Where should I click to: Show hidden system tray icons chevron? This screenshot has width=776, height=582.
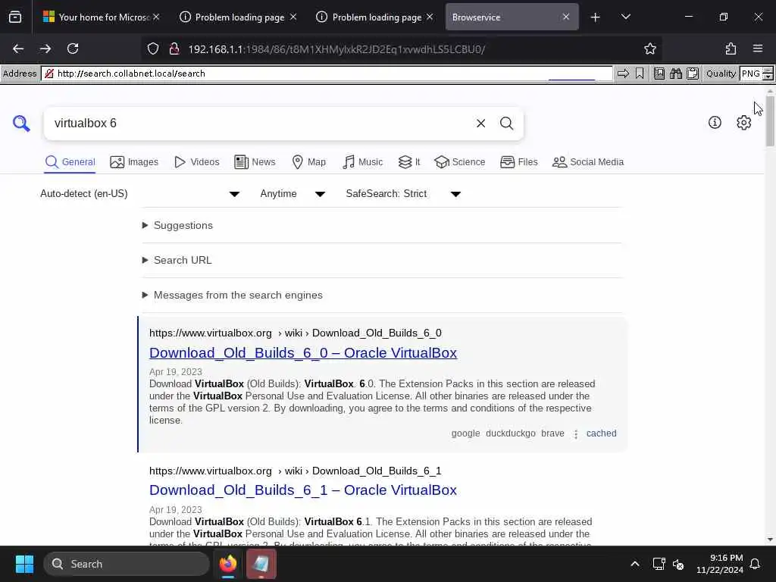click(635, 564)
